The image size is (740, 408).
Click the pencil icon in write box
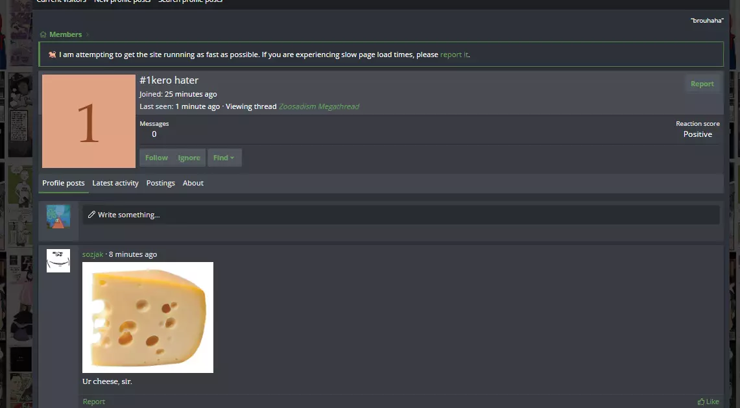coord(91,215)
